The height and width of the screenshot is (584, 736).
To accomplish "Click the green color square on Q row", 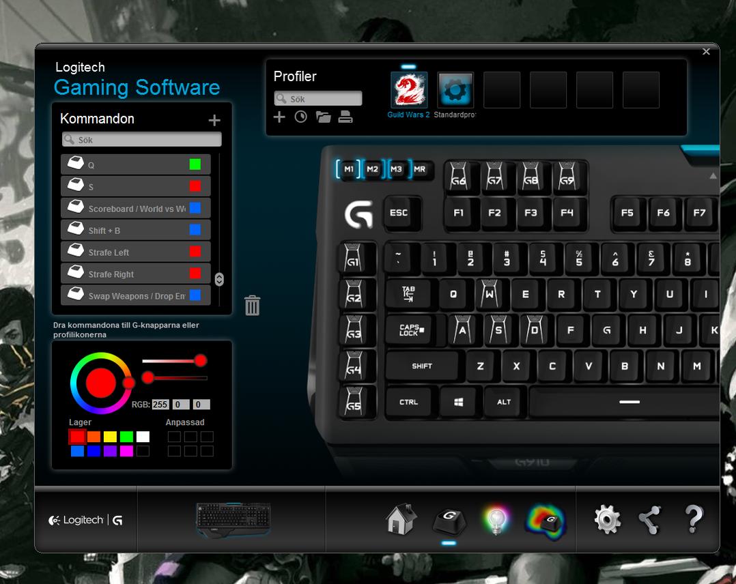I will (195, 164).
